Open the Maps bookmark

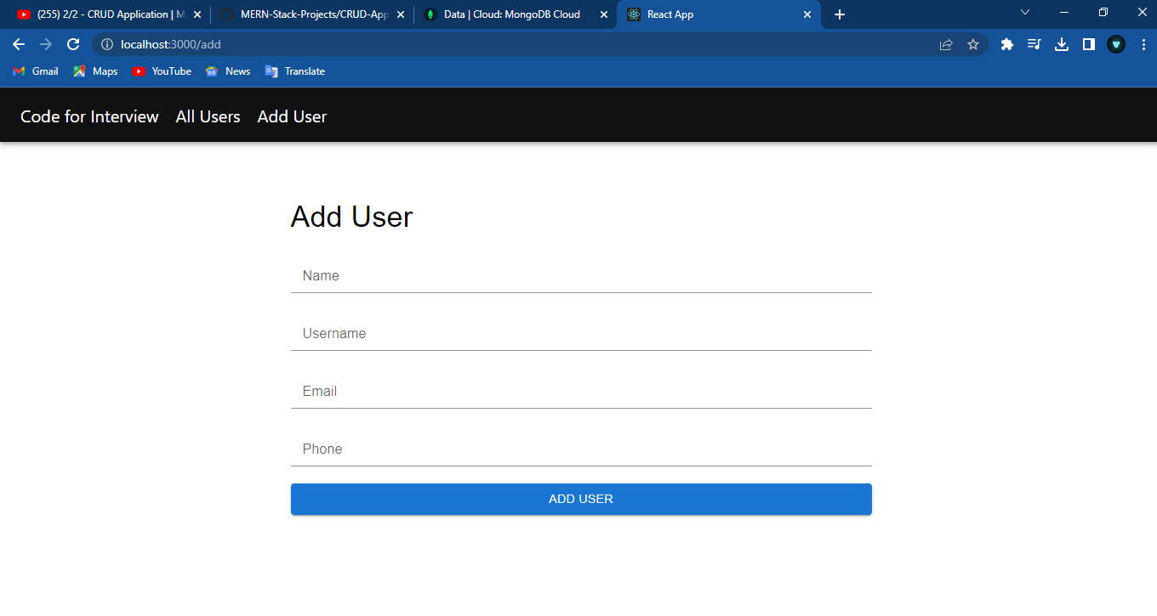tap(95, 71)
